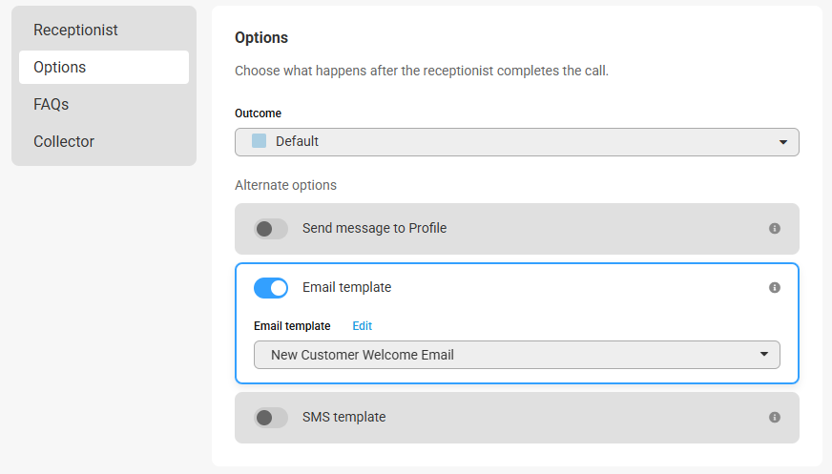Screen dimensions: 832x474
Task: Click the Email template row title text
Action: [x=346, y=287]
